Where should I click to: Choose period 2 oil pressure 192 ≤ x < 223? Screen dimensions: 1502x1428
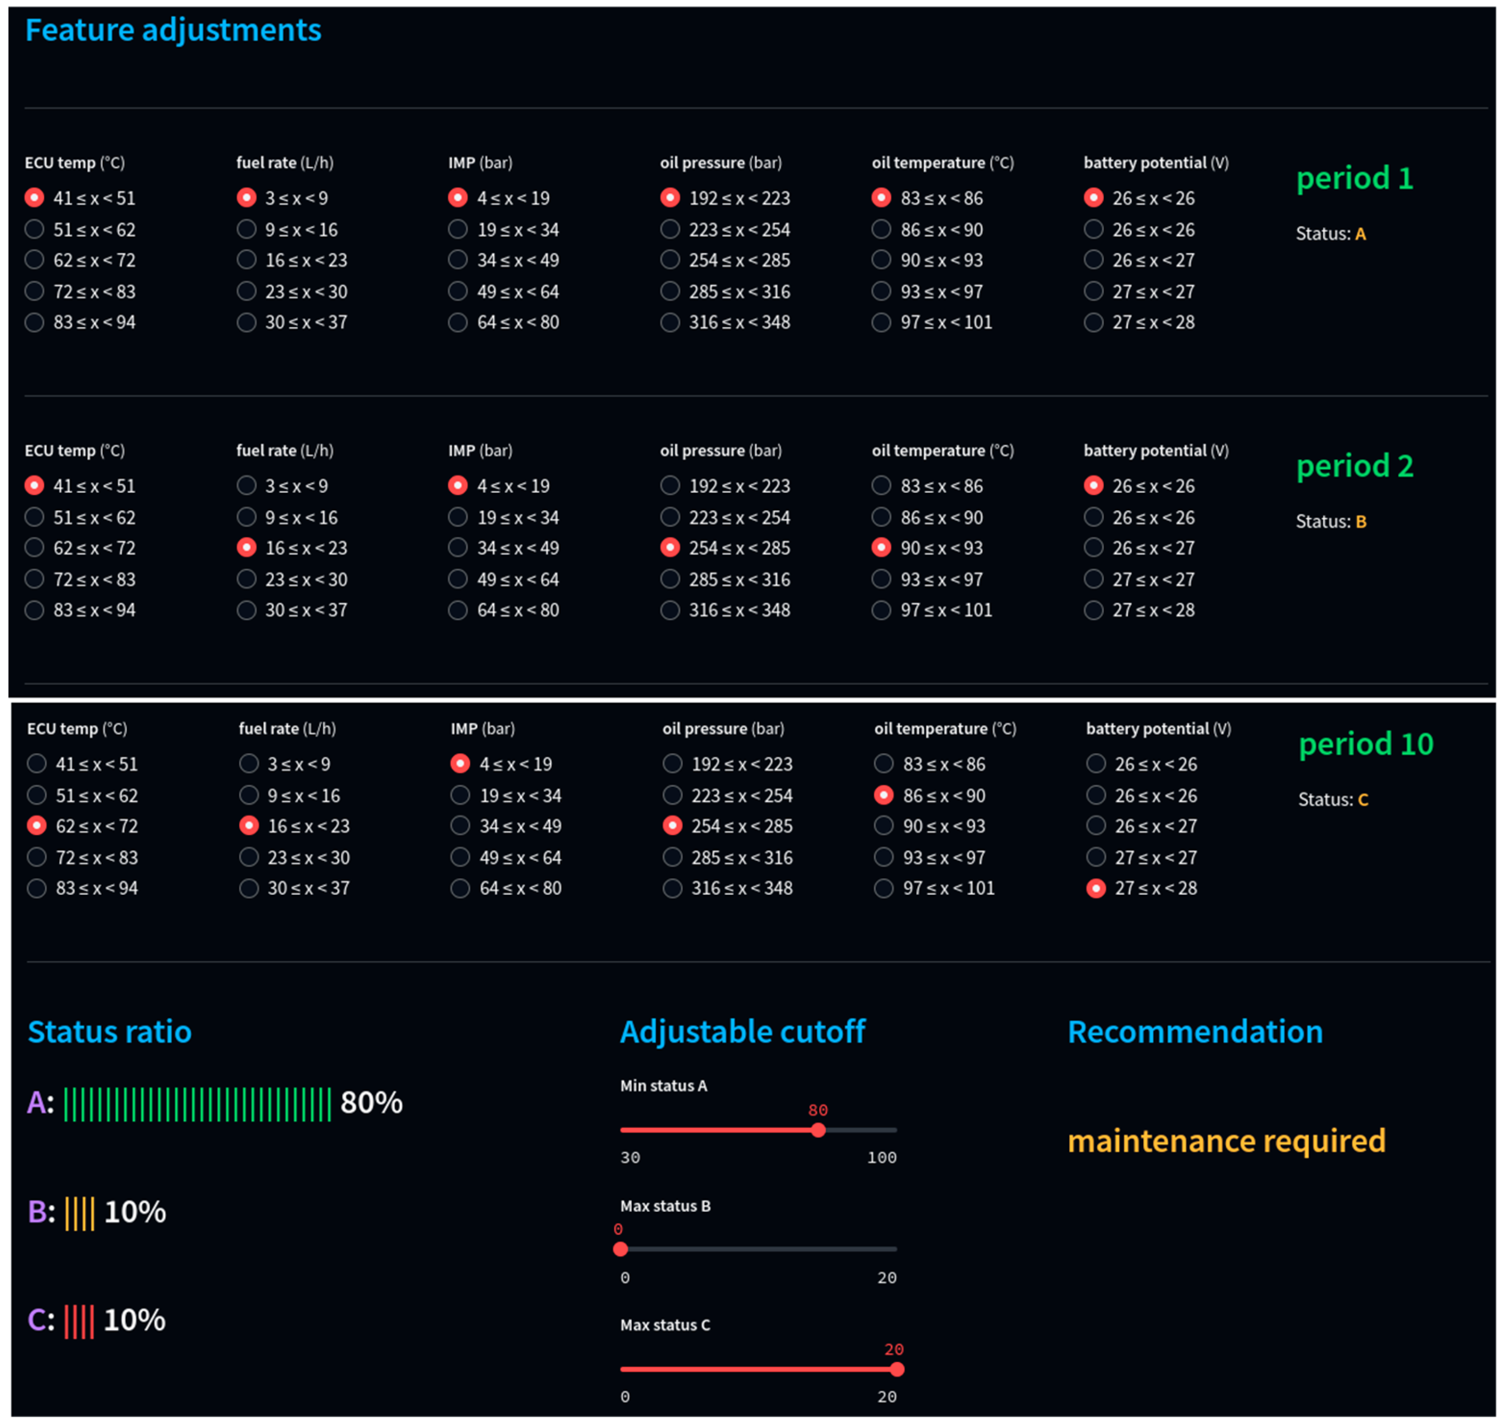point(671,486)
